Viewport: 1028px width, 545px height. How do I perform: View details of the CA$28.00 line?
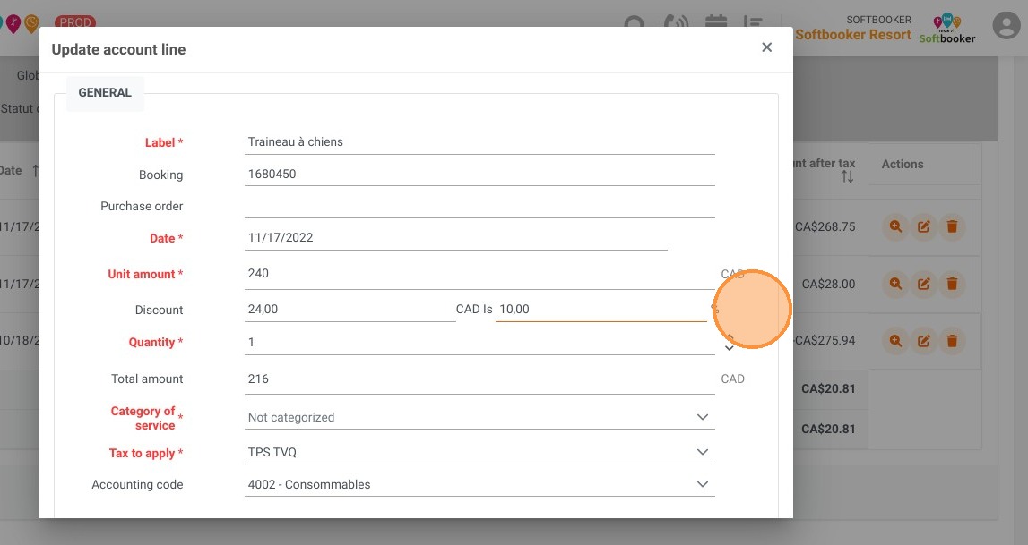895,284
